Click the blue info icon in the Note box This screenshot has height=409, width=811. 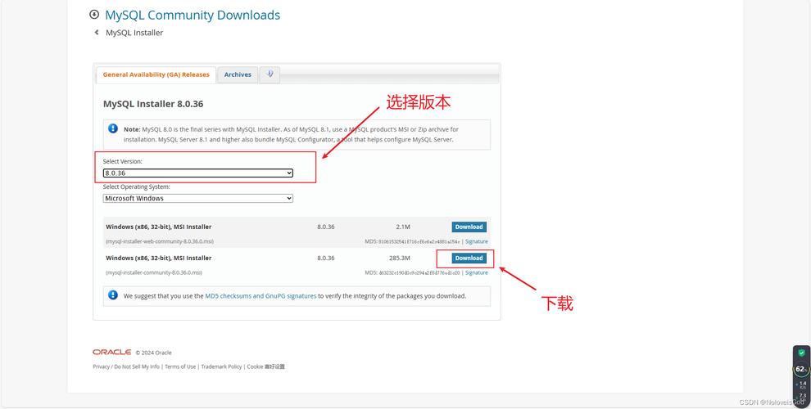pos(113,128)
